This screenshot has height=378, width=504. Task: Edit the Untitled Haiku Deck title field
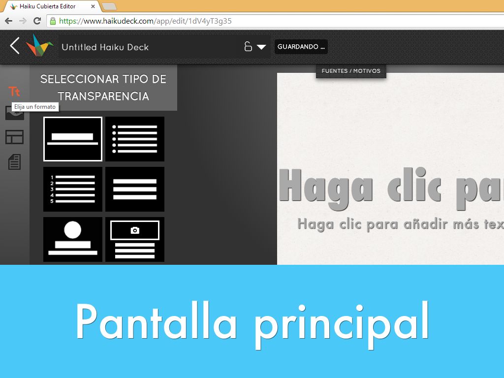148,47
